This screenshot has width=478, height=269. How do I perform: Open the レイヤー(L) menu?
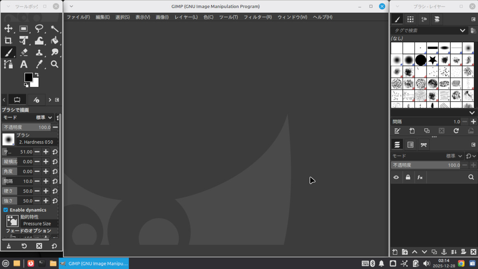pyautogui.click(x=186, y=17)
